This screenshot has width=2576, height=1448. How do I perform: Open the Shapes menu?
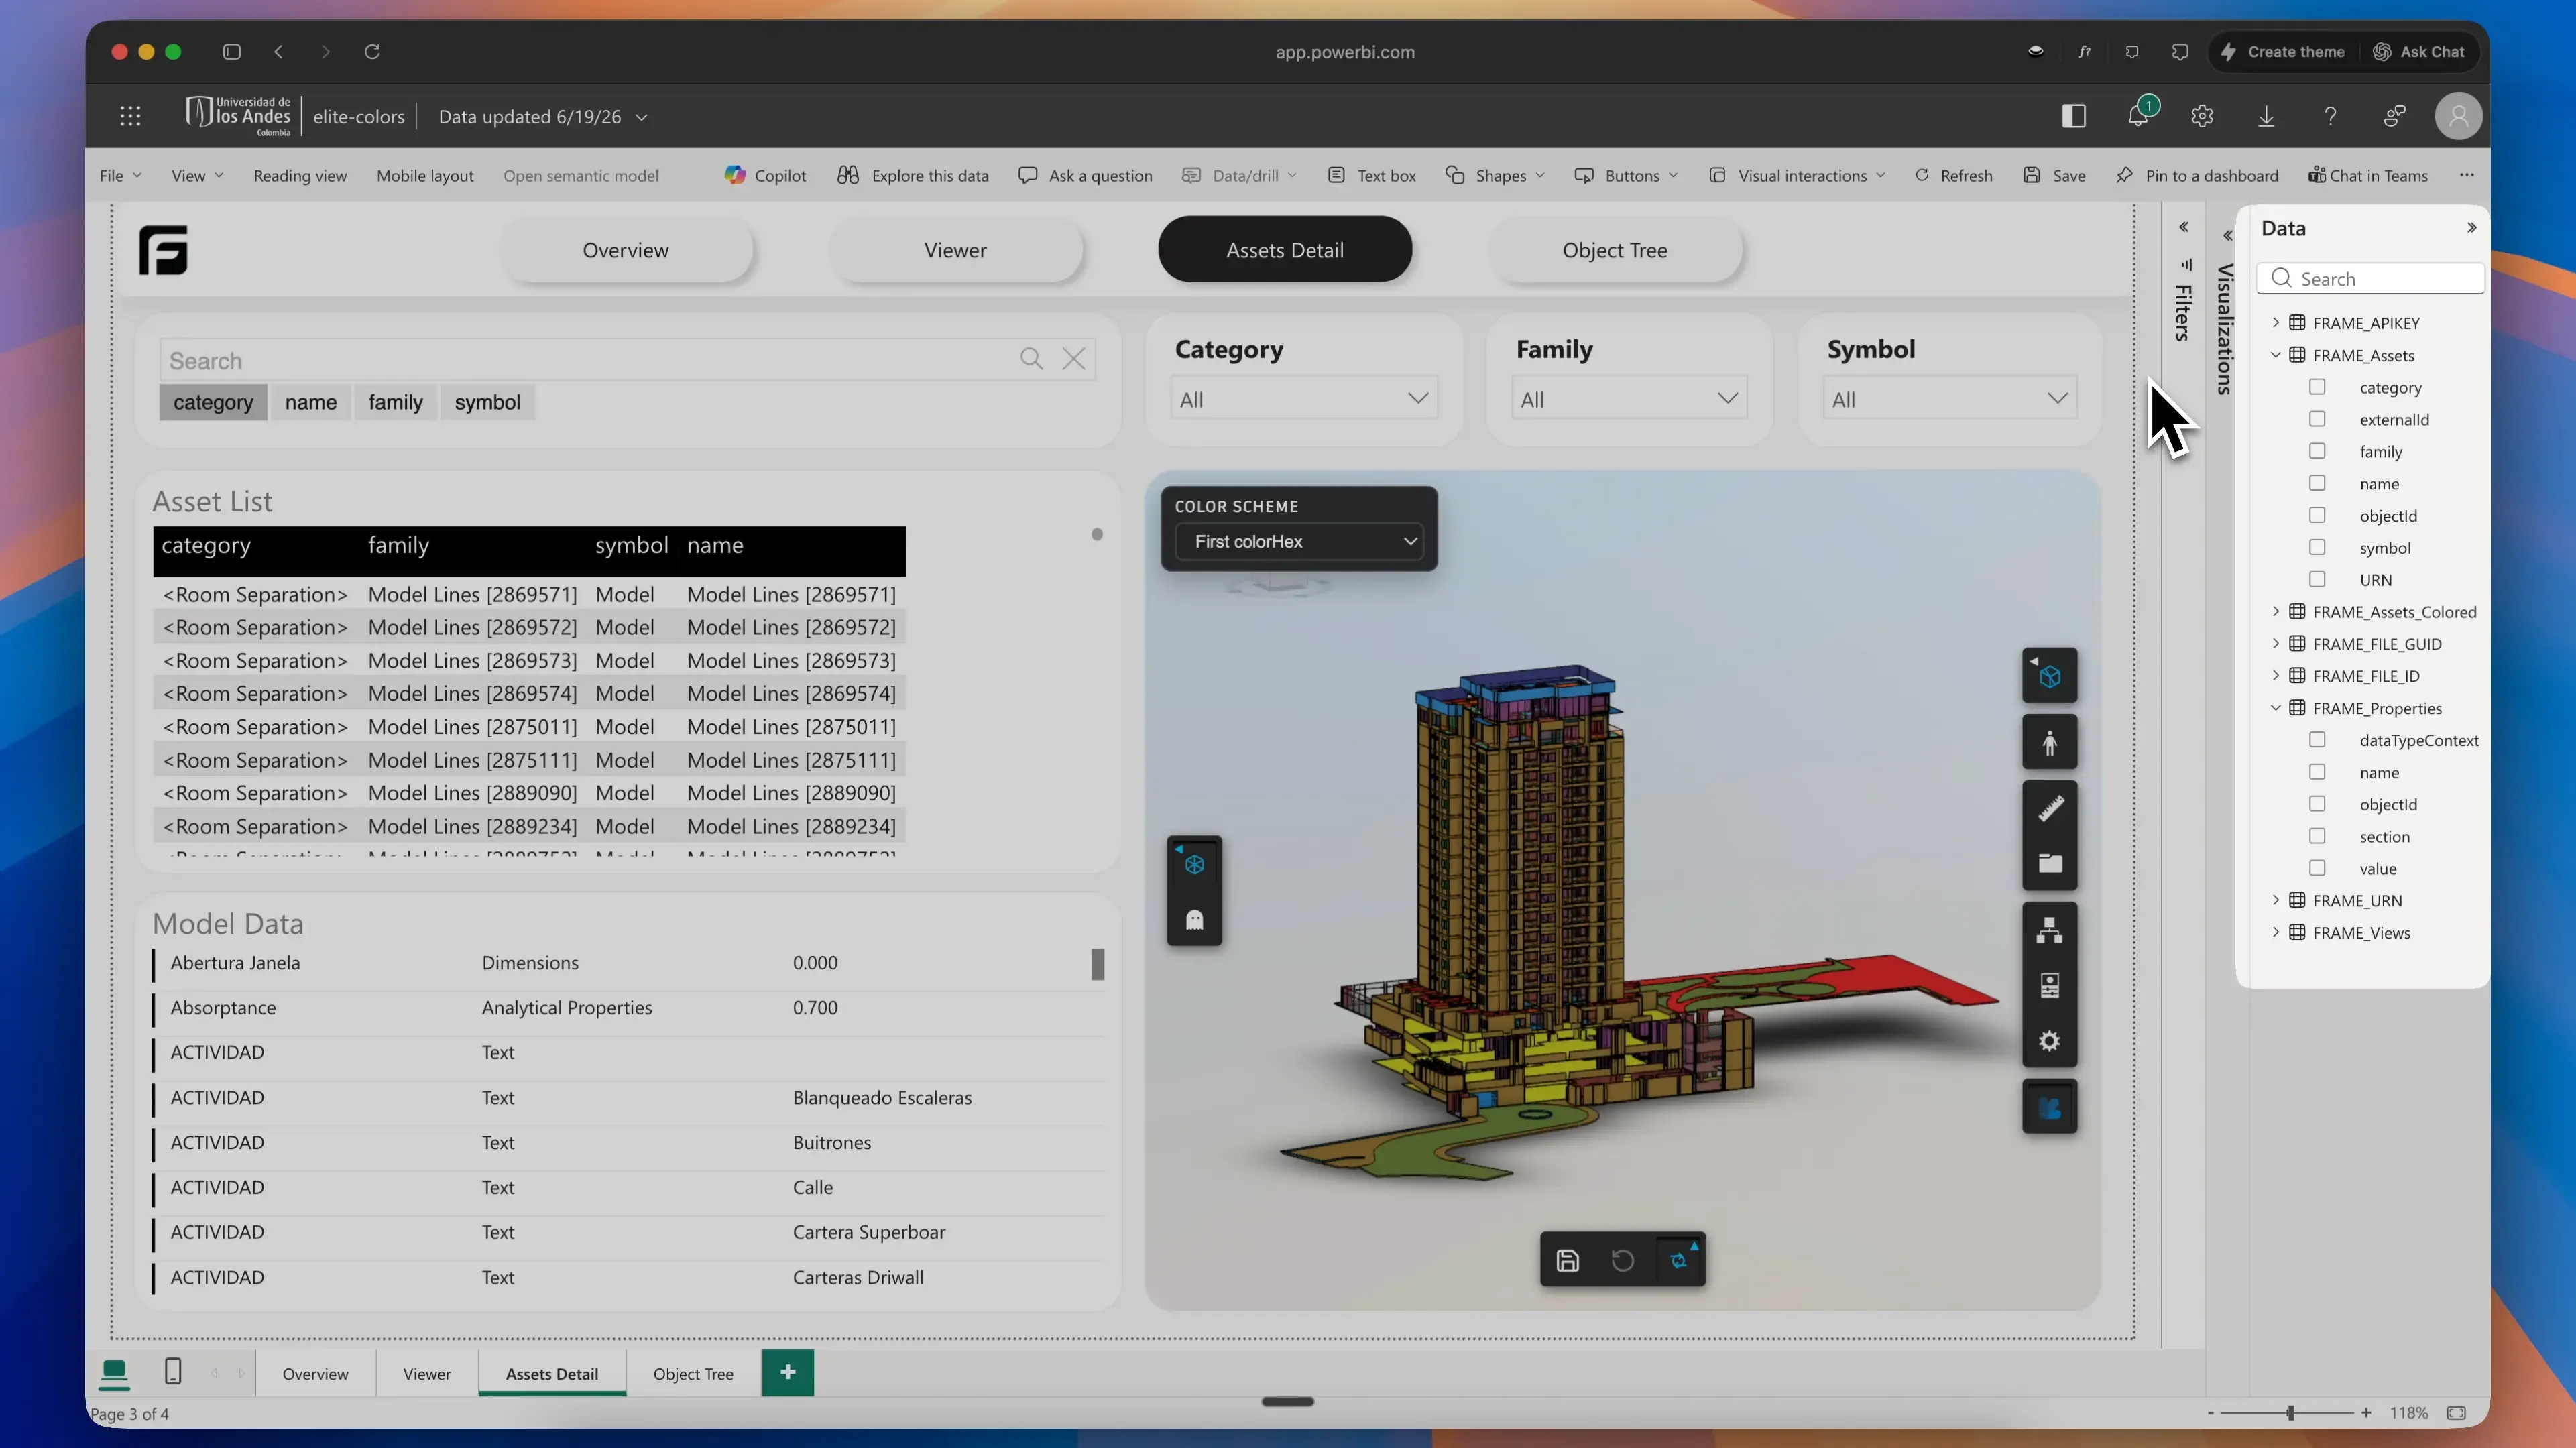click(1496, 175)
